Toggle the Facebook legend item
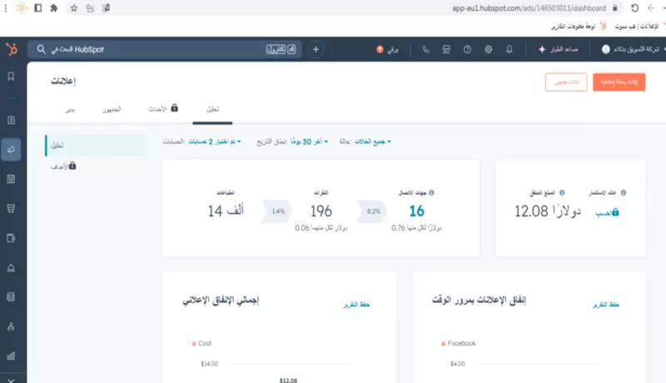 point(459,343)
